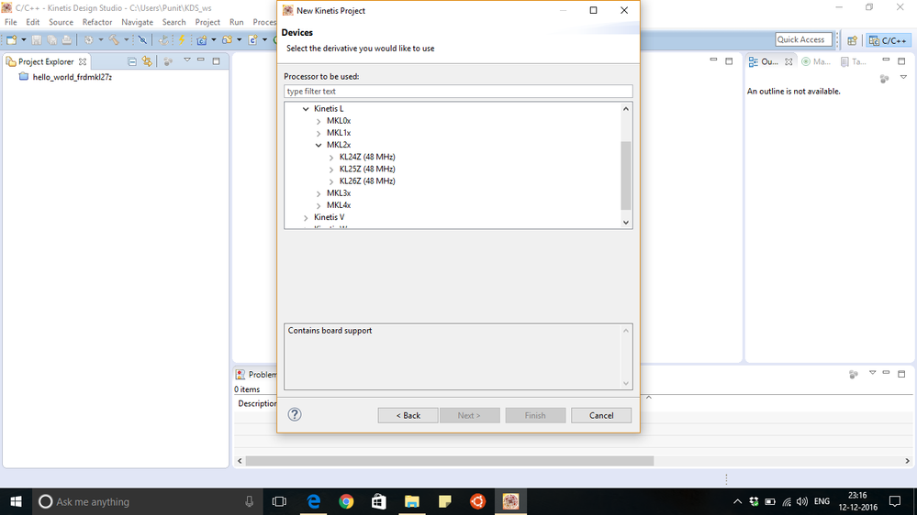
Task: Open the File menu
Action: (x=10, y=22)
